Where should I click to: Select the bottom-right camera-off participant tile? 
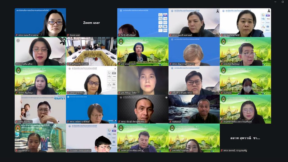(x=245, y=137)
